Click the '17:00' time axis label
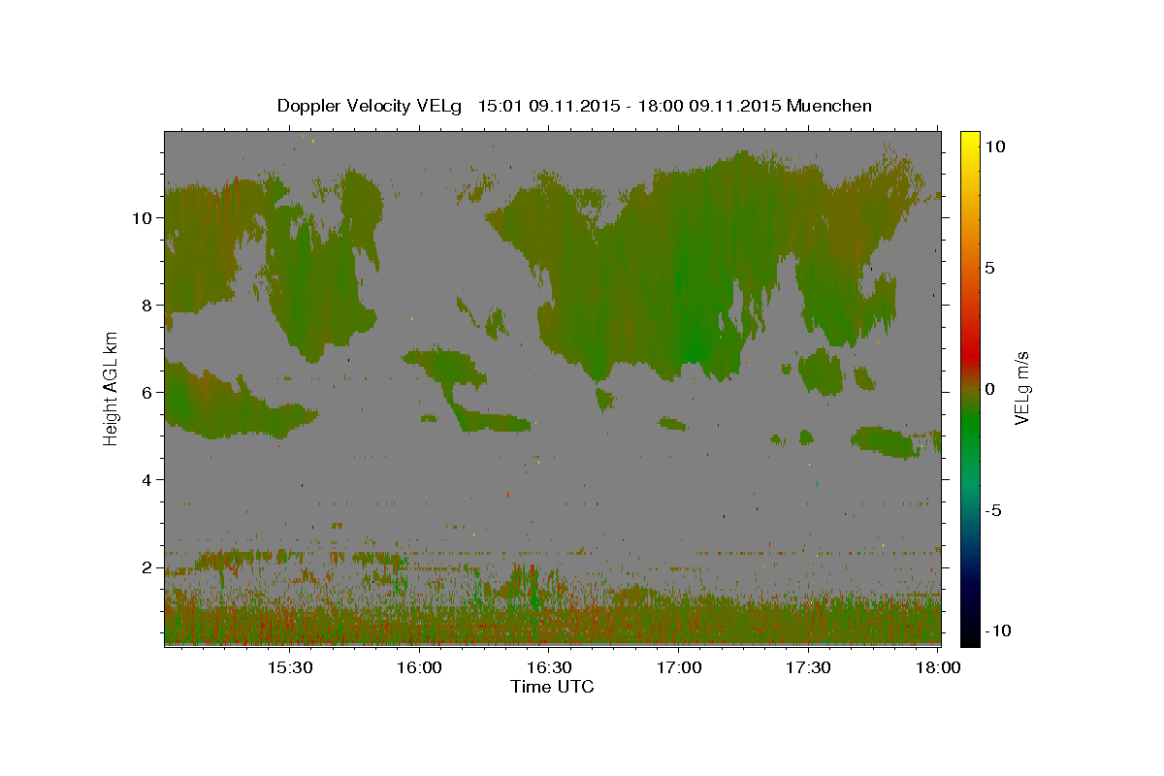Screen dimensions: 1164x776 tap(679, 668)
